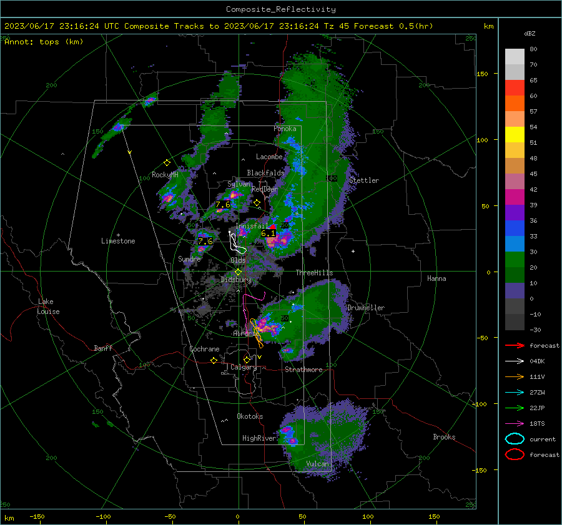The image size is (562, 525).
Task: Click the Innisfail city label
Action: pyautogui.click(x=252, y=226)
